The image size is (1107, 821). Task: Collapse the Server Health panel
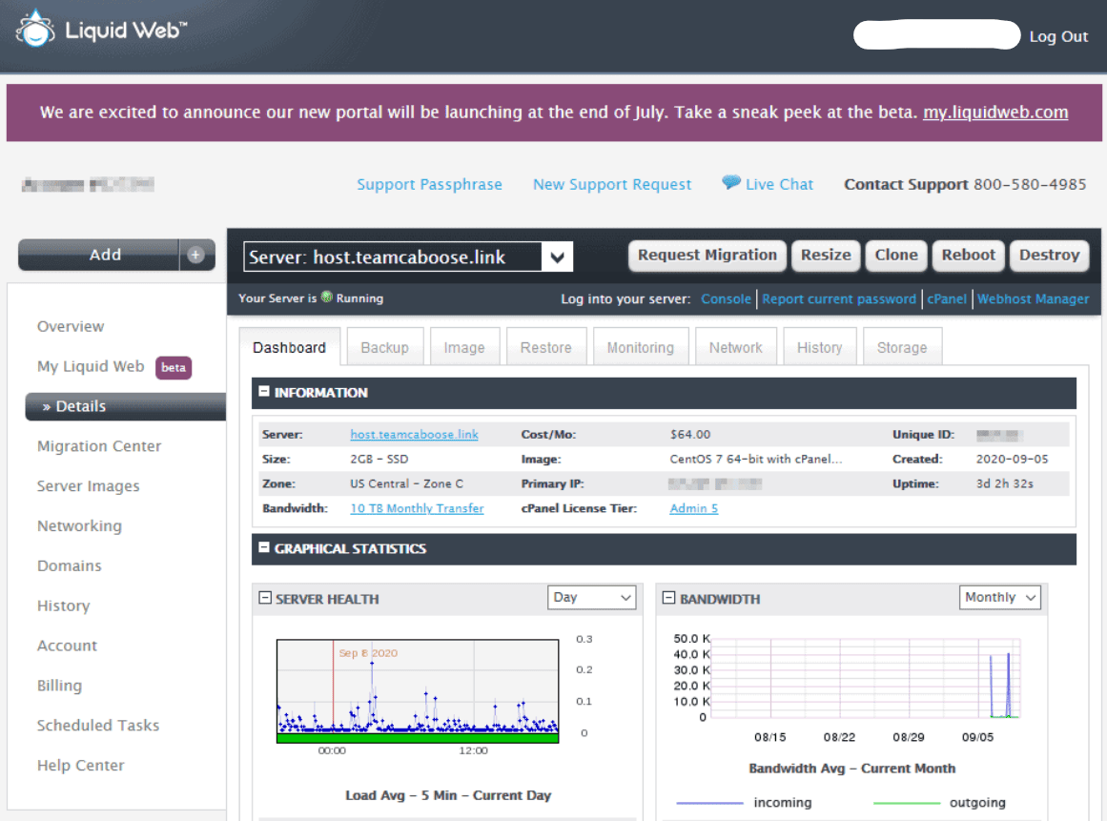click(265, 599)
